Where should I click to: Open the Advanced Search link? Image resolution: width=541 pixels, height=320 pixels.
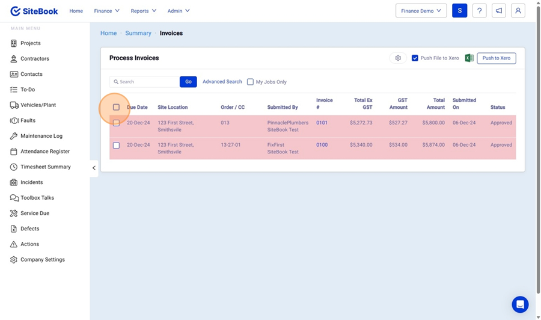pyautogui.click(x=222, y=82)
